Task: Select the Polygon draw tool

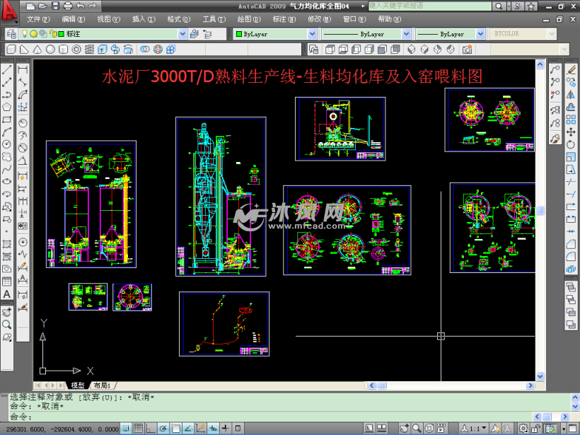Action: [6, 107]
